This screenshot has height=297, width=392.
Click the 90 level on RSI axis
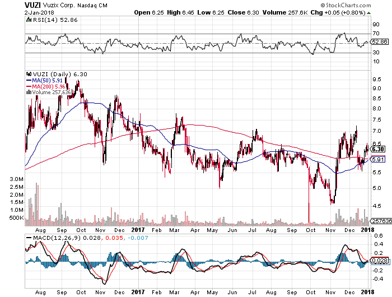(x=376, y=25)
